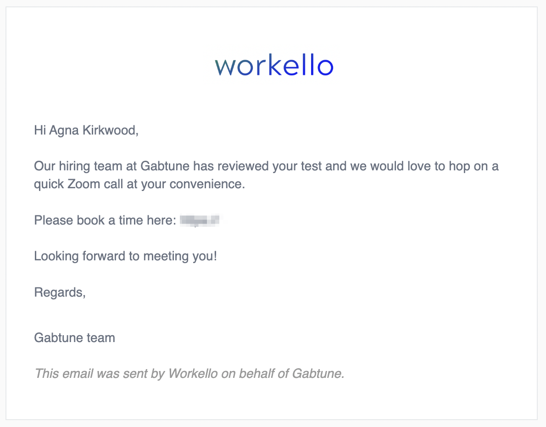This screenshot has width=546, height=427.
Task: Click 'Looking forward to meeting you!' line
Action: click(x=126, y=256)
